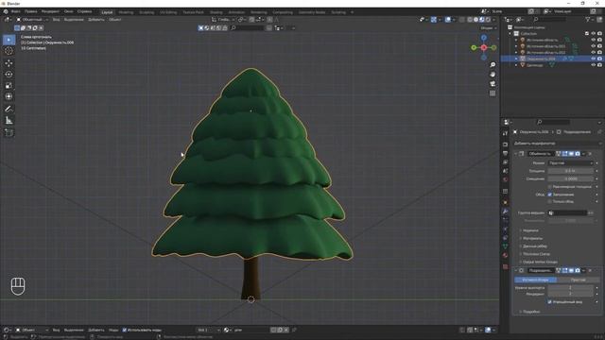Hide the first object row in outliner via eye
This screenshot has width=605, height=340.
(x=594, y=40)
